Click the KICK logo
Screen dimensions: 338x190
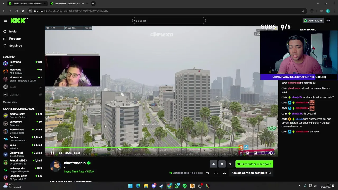click(19, 21)
